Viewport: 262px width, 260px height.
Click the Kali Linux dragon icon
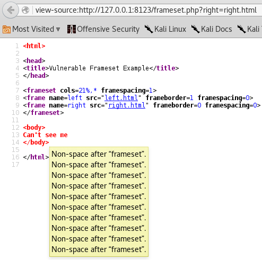(x=149, y=29)
